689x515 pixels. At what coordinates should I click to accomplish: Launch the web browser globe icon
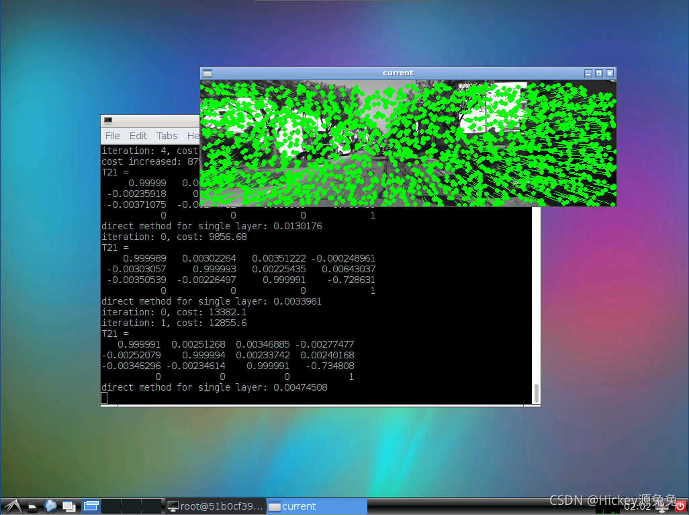tap(50, 506)
